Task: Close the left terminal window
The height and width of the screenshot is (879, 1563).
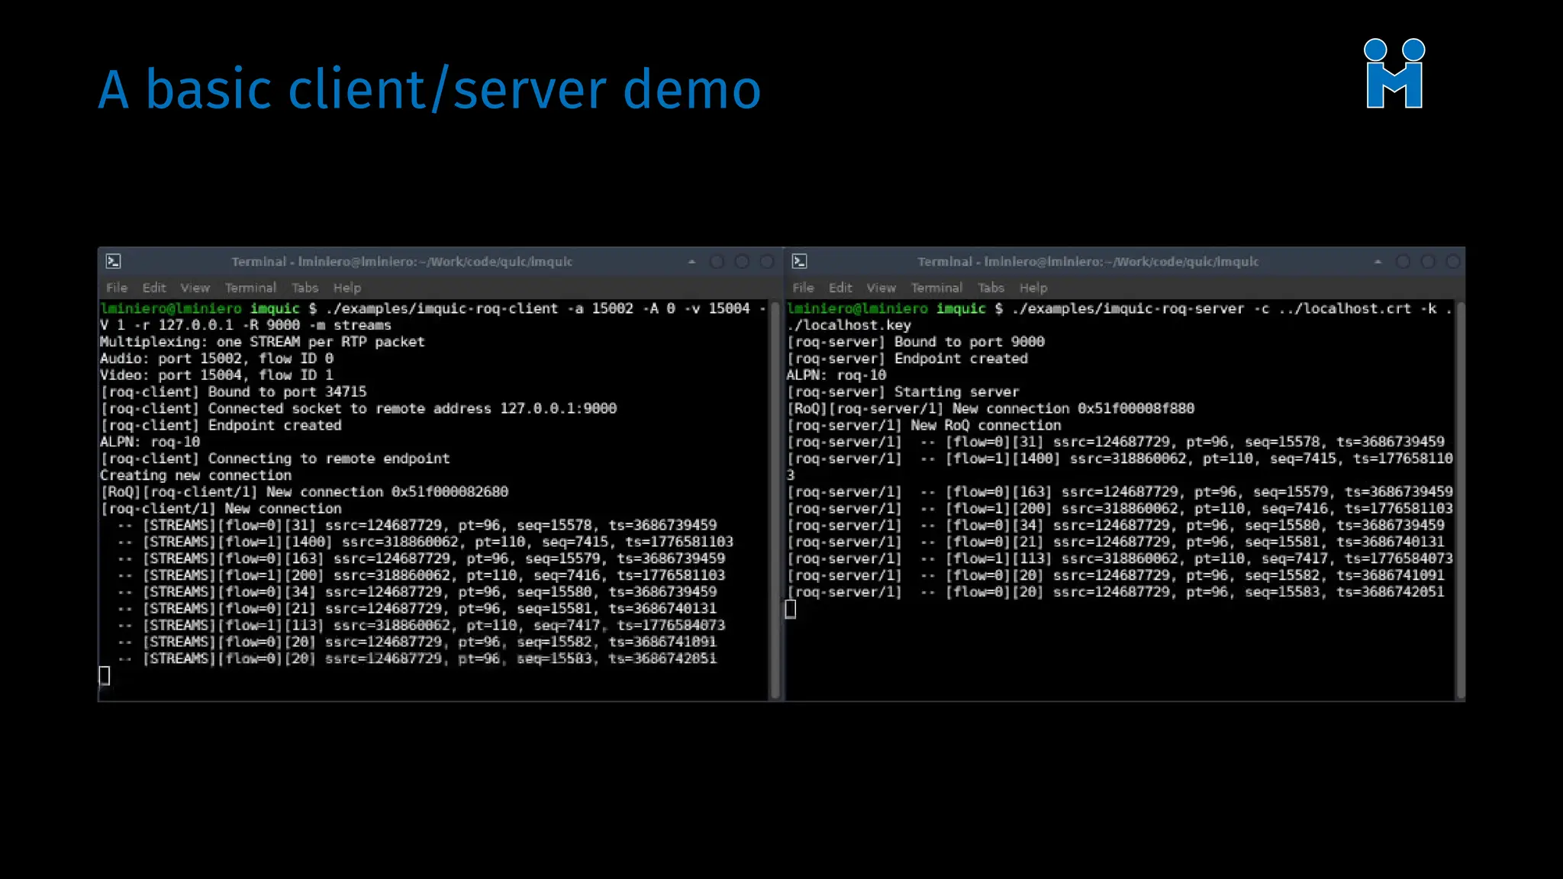Action: point(767,262)
